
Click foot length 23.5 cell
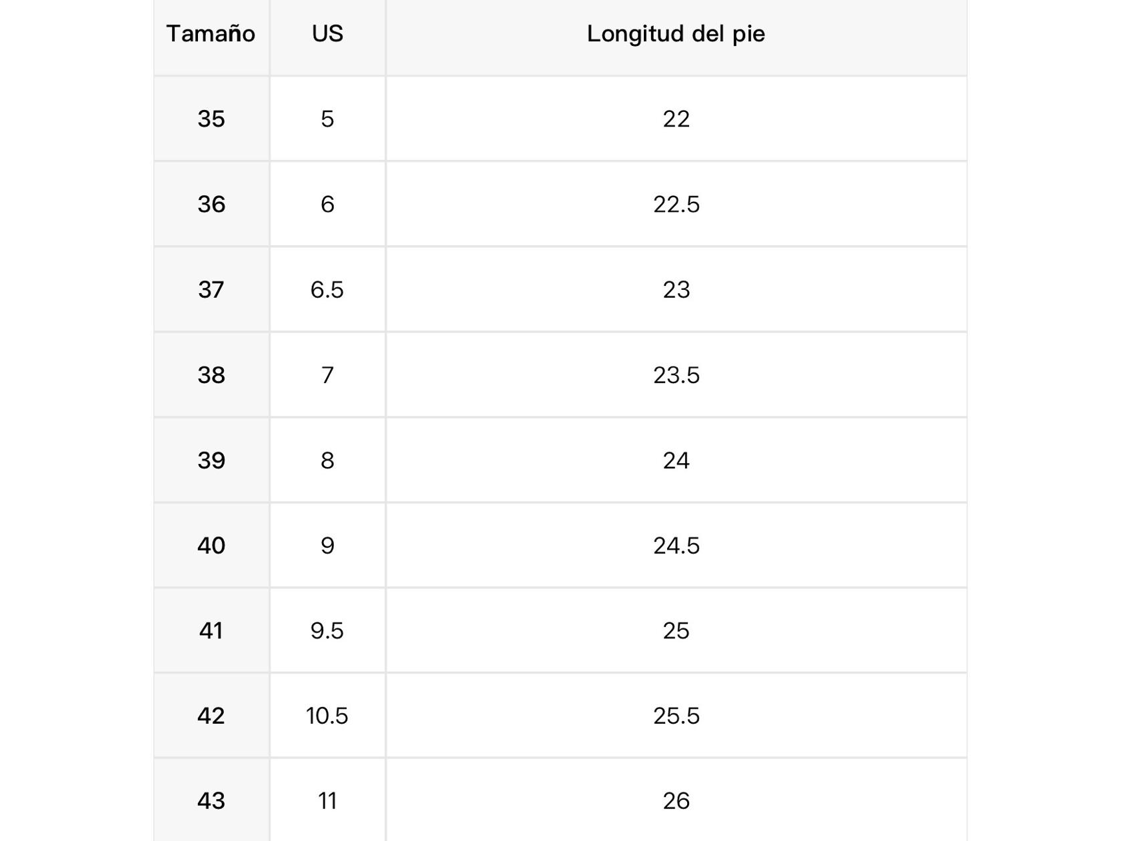676,375
